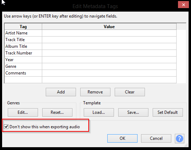Open the Genre value cell

click(x=109, y=66)
